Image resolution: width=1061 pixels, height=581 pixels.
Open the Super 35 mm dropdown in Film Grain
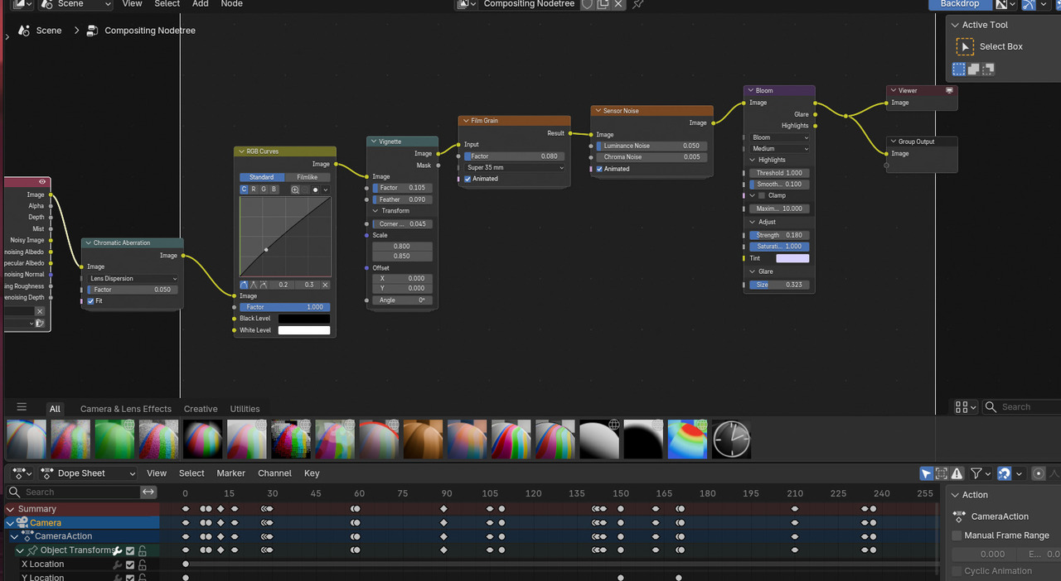(x=515, y=167)
